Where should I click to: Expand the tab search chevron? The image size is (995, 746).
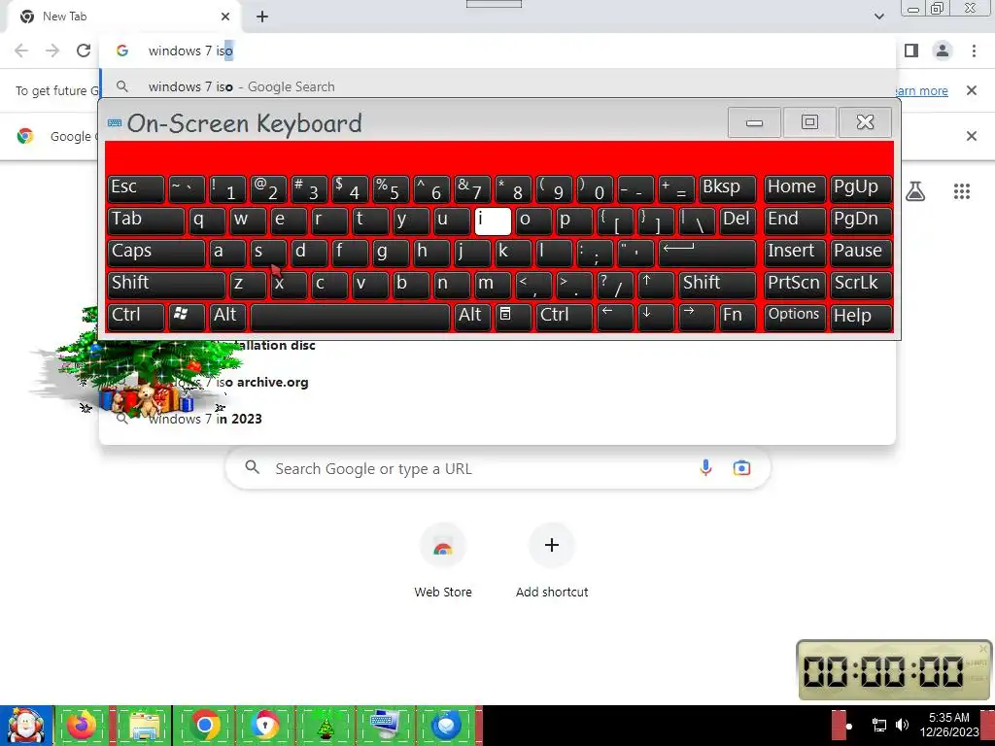pyautogui.click(x=878, y=17)
